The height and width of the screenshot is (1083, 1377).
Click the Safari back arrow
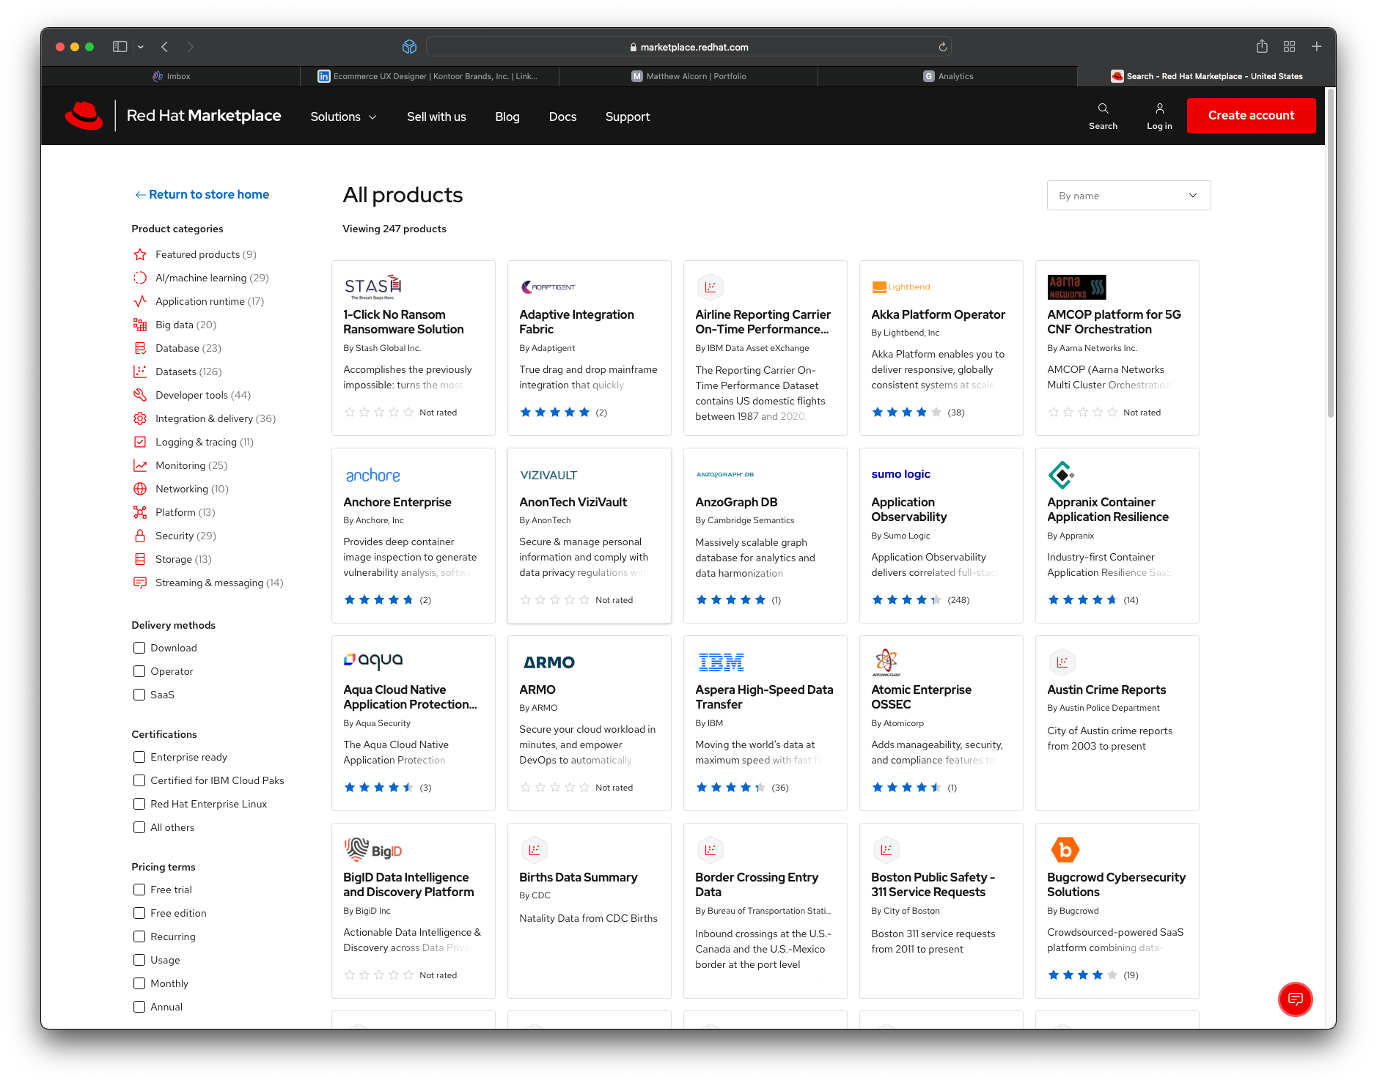(165, 47)
